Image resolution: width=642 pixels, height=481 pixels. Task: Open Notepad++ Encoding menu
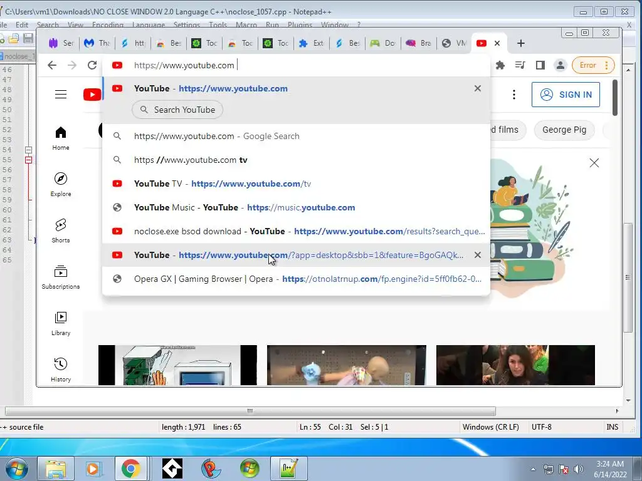pos(108,25)
